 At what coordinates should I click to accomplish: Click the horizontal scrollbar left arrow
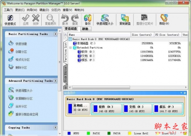coord(70,87)
